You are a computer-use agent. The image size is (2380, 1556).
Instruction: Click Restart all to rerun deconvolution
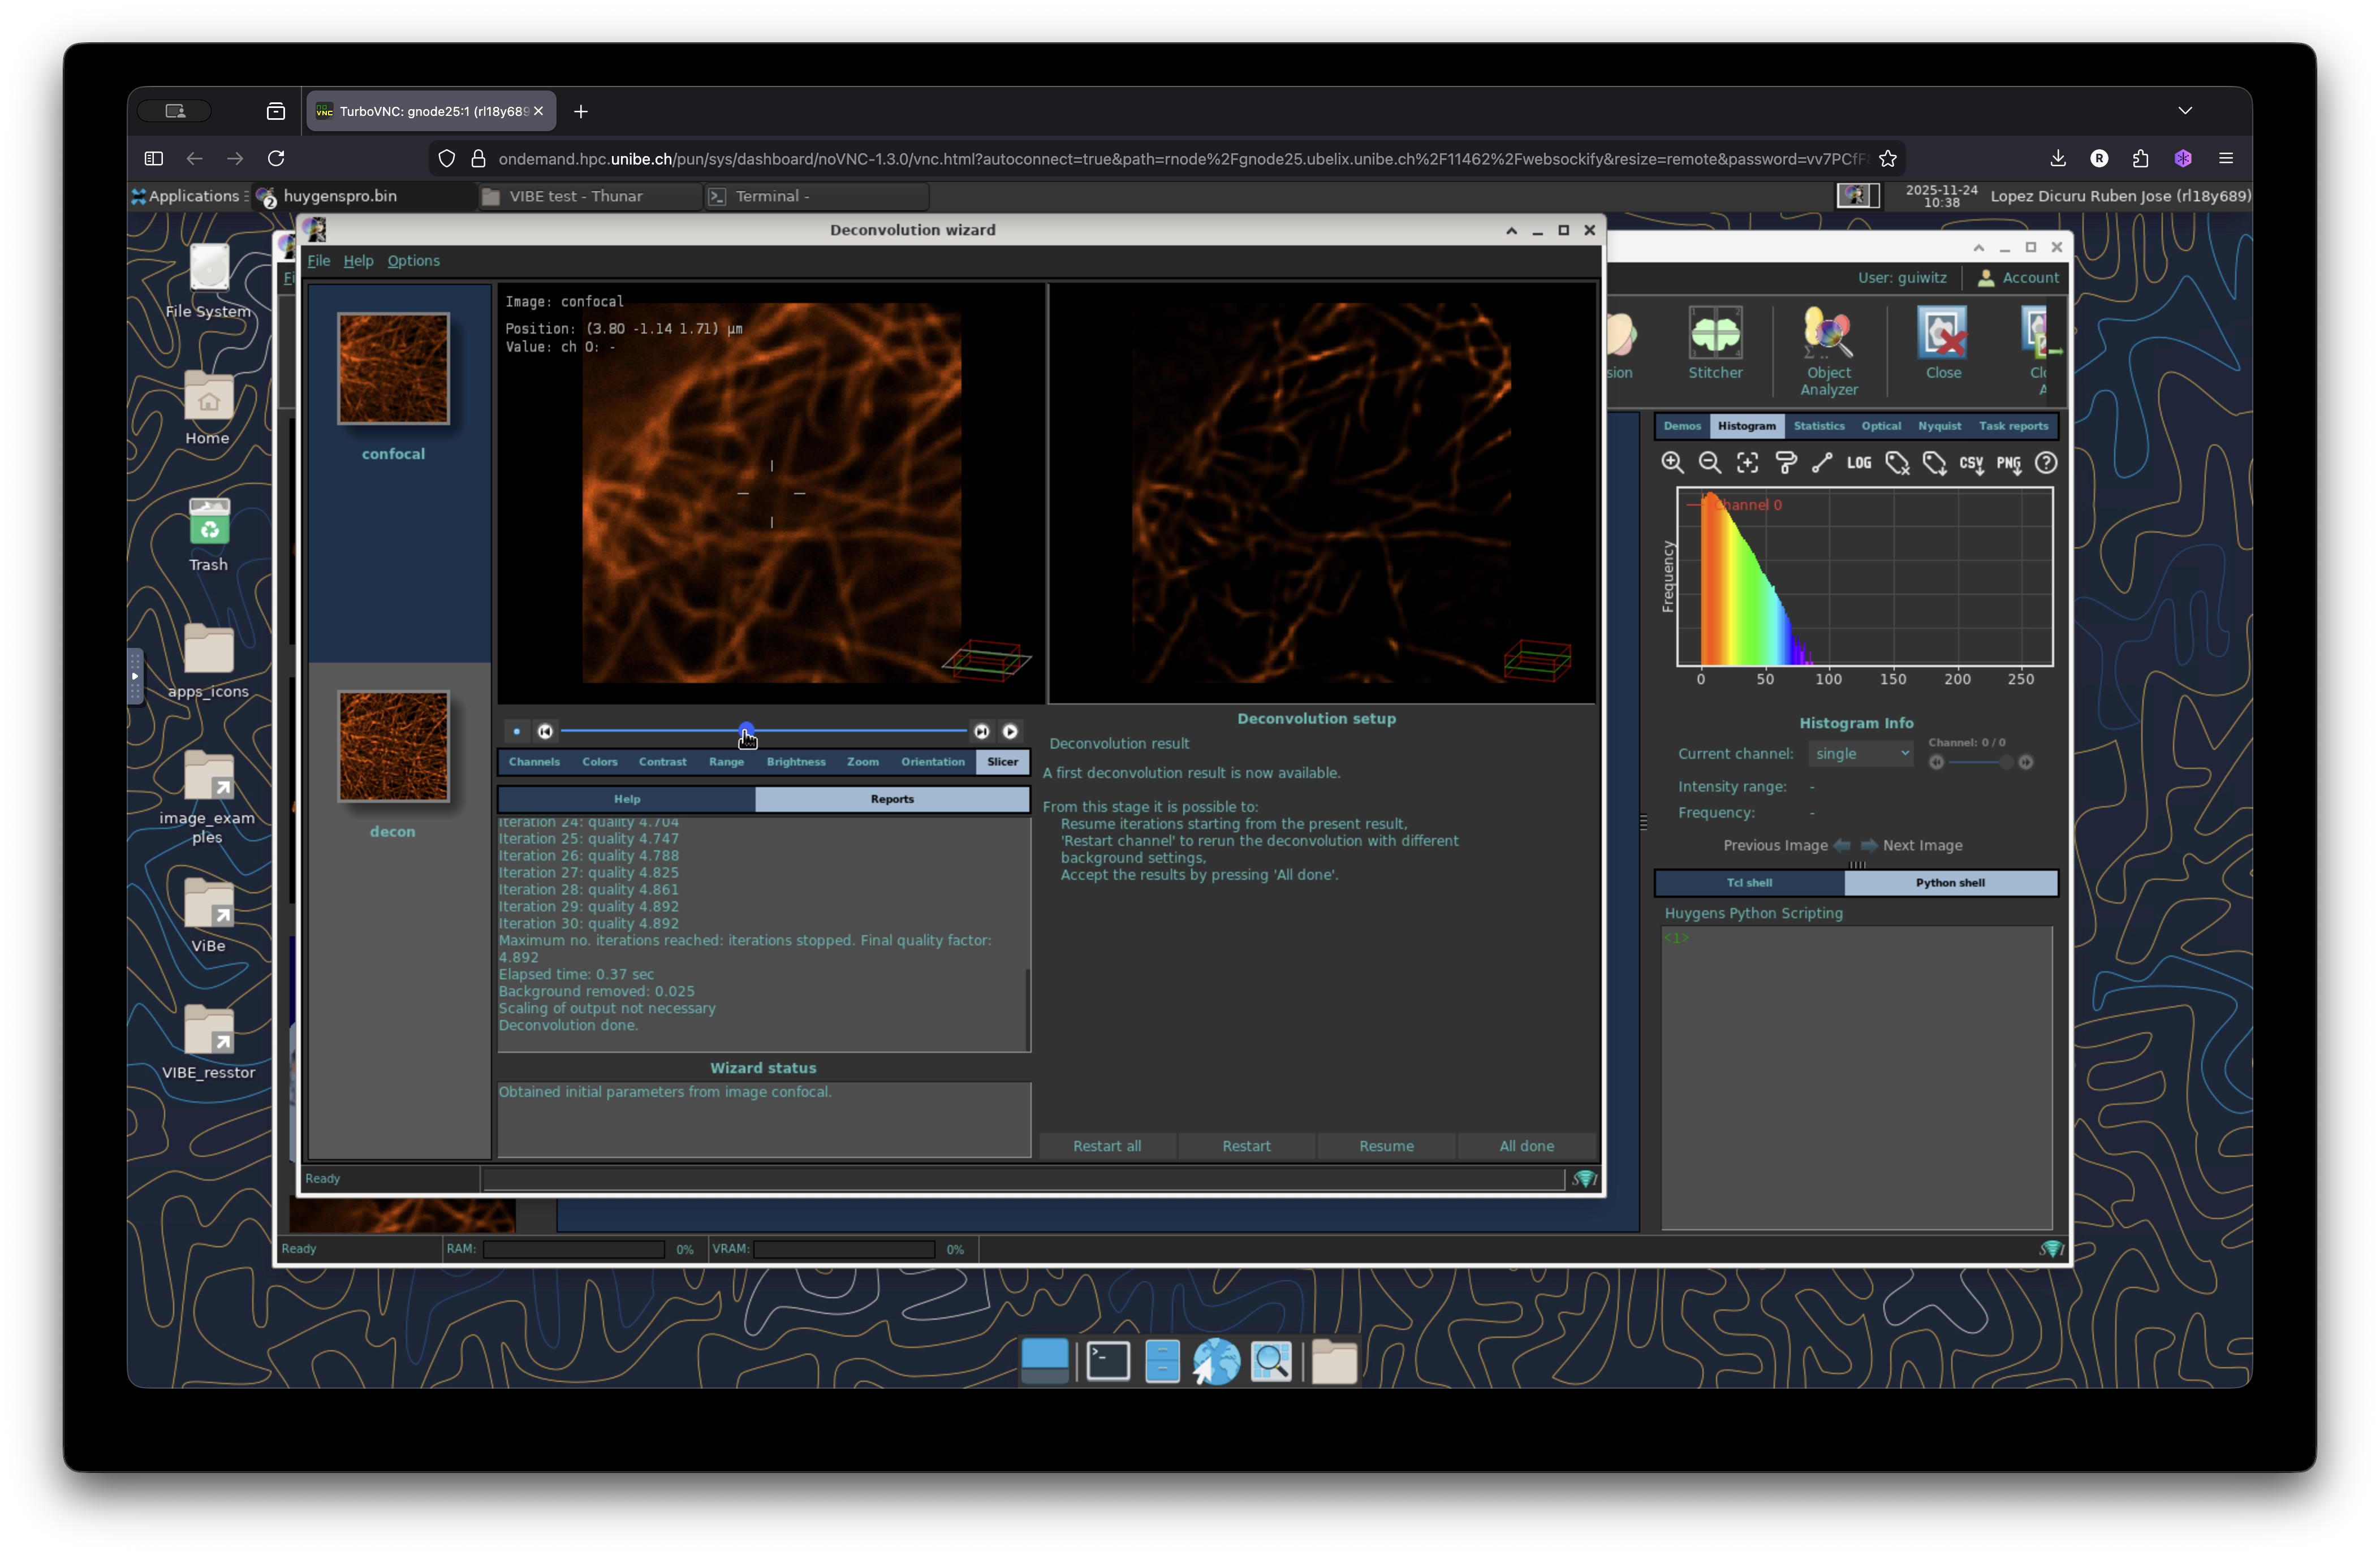[x=1107, y=1146]
